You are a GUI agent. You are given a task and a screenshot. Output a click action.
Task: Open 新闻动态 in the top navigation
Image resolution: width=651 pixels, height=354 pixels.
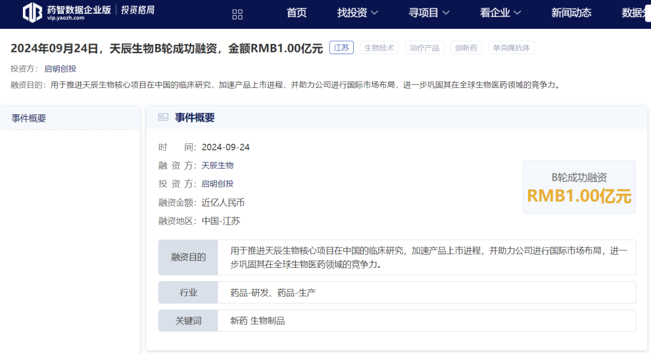pos(571,13)
